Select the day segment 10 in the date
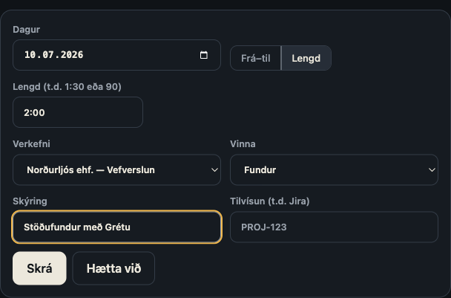This screenshot has width=451, height=298. coord(30,55)
